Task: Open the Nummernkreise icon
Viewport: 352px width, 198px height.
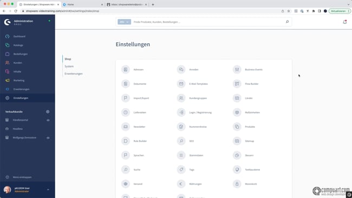Action: click(x=181, y=127)
